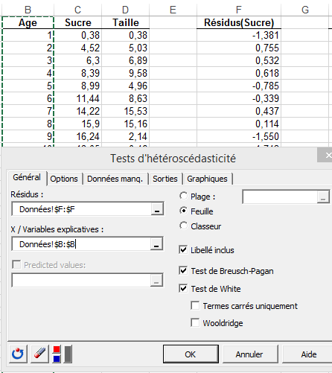Click the Taille header cell
This screenshot has width=332, height=373.
[x=126, y=22]
